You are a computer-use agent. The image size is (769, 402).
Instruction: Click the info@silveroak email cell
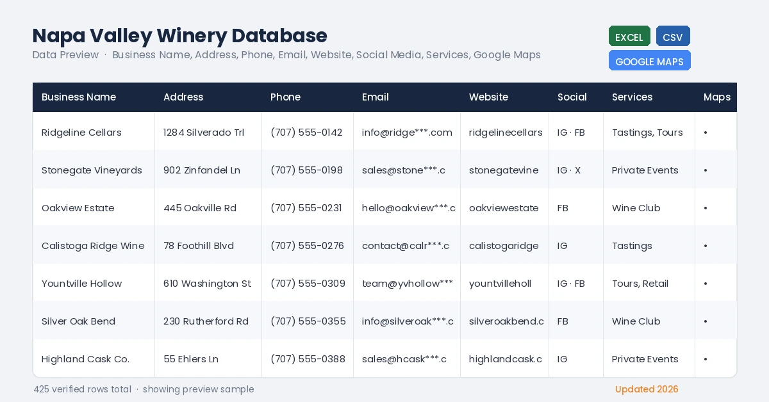(x=408, y=321)
